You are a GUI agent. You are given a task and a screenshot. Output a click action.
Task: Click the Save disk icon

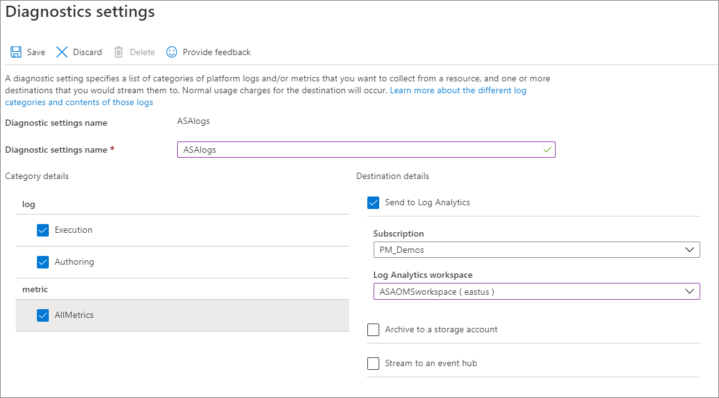pos(16,52)
